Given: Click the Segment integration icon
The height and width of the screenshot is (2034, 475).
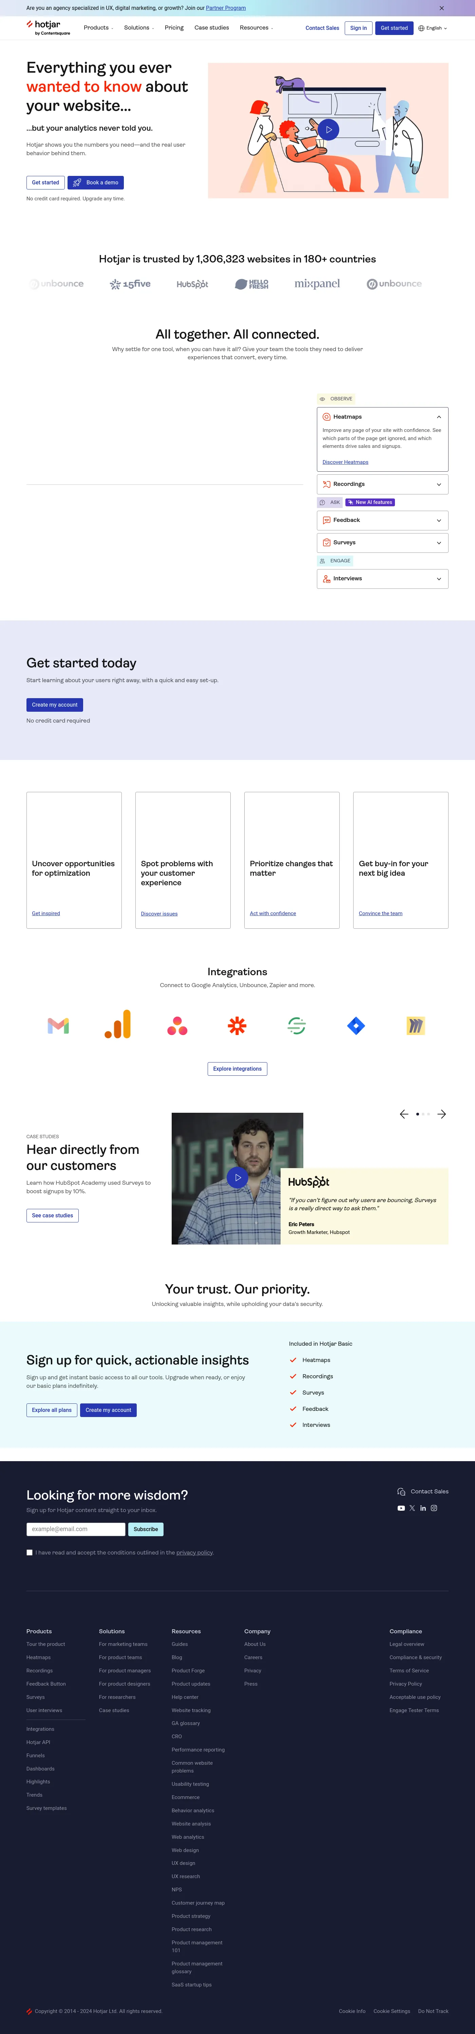Looking at the screenshot, I should (297, 1026).
